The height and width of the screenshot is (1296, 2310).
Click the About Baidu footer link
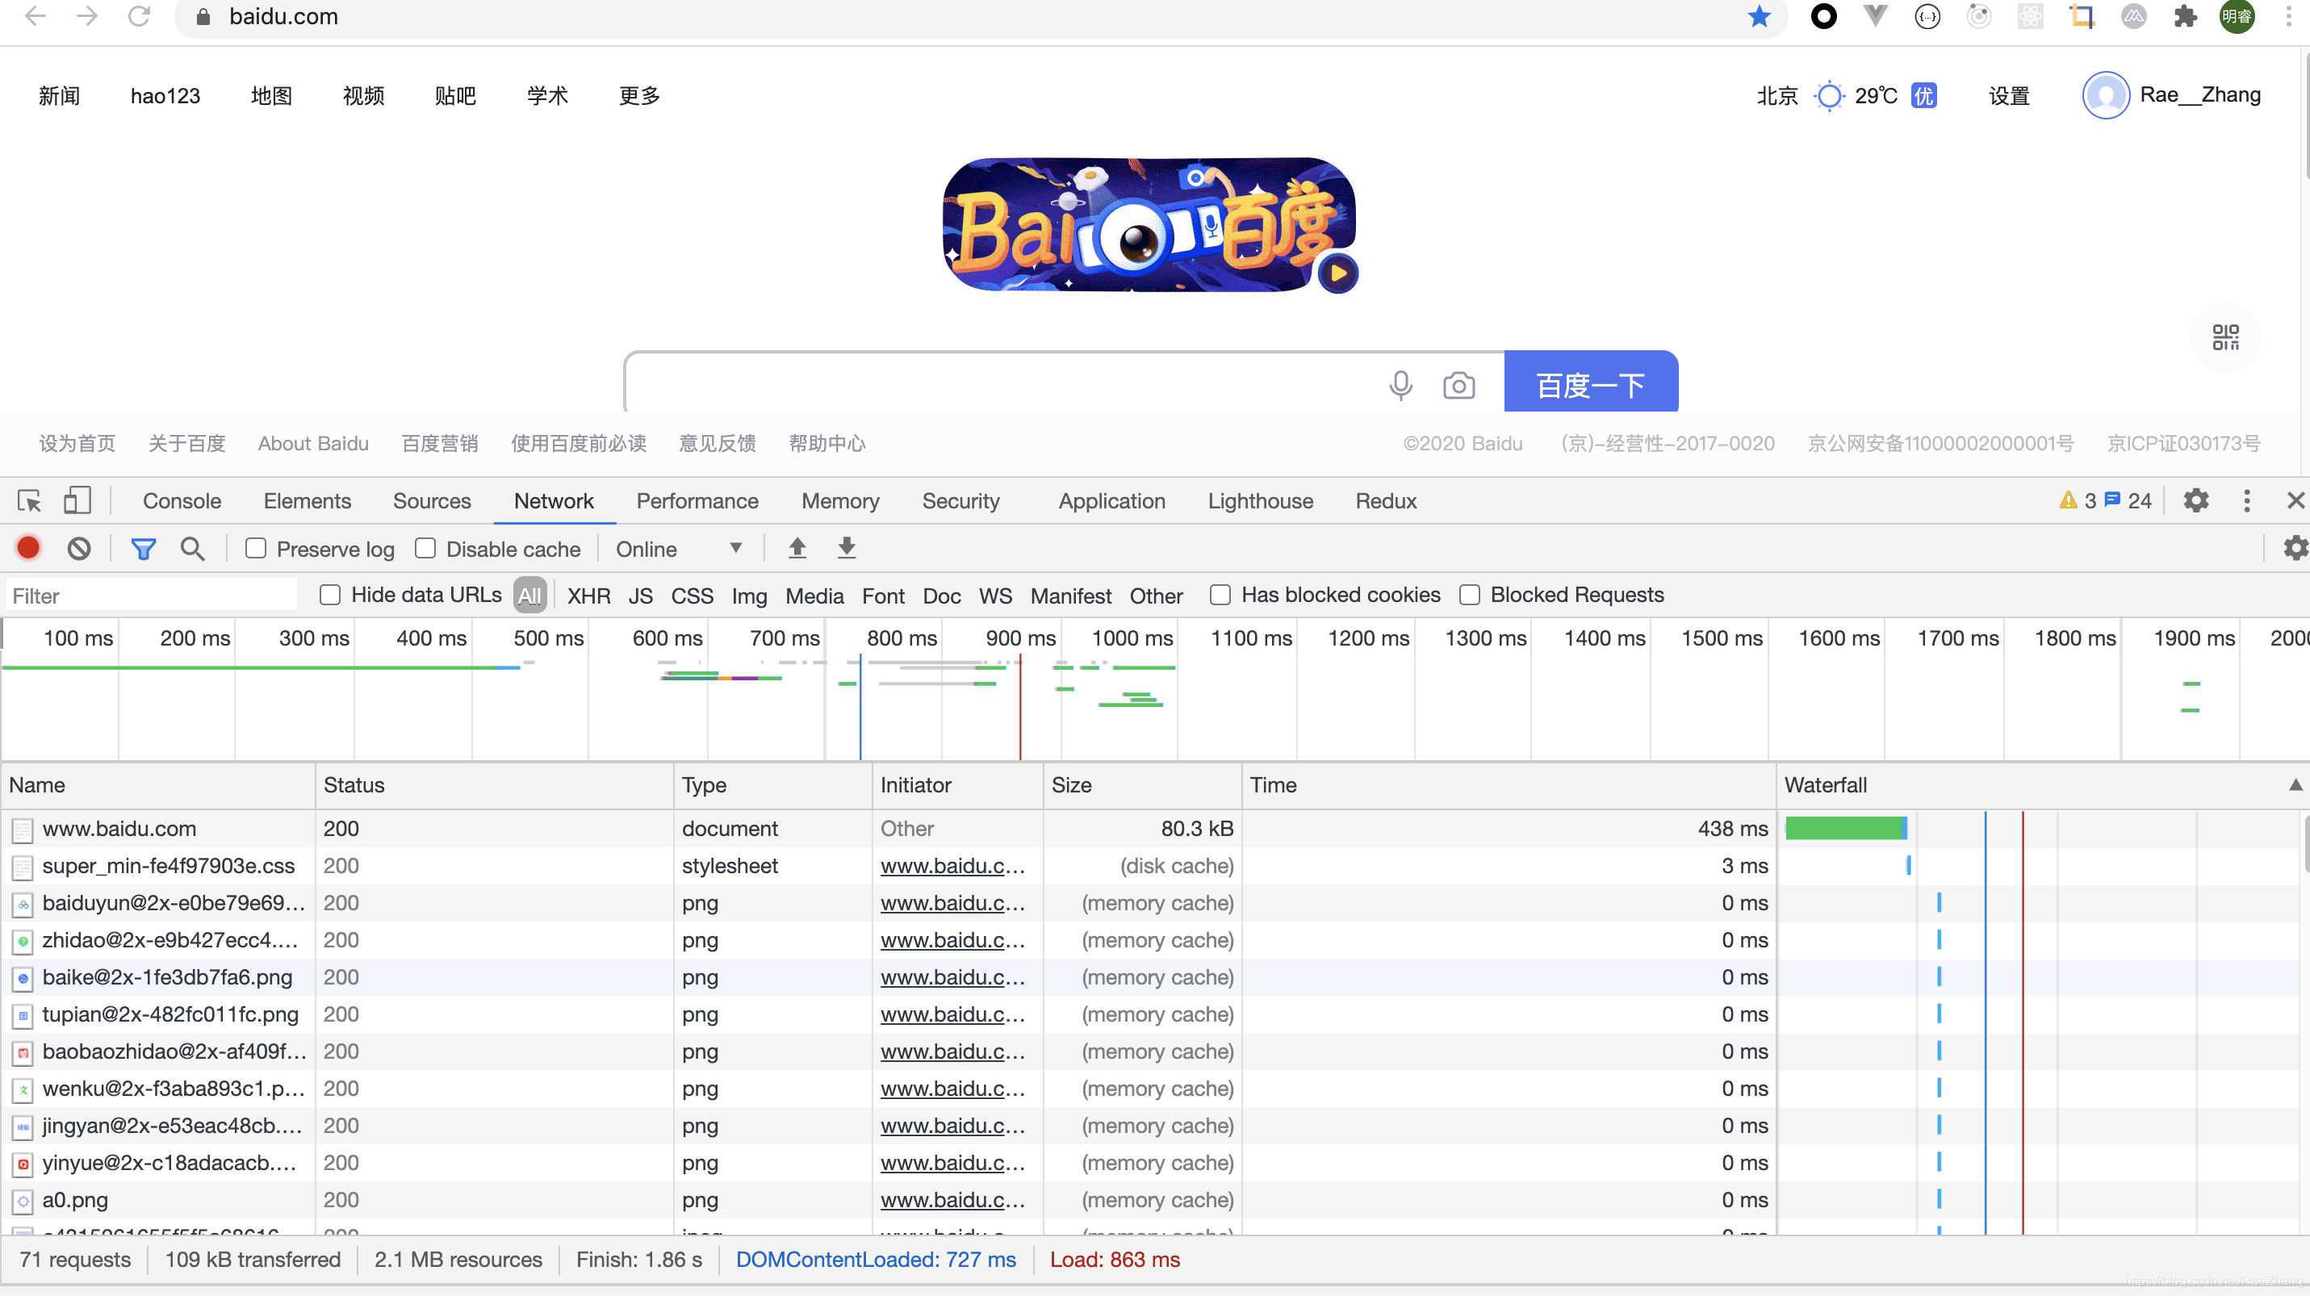tap(313, 444)
